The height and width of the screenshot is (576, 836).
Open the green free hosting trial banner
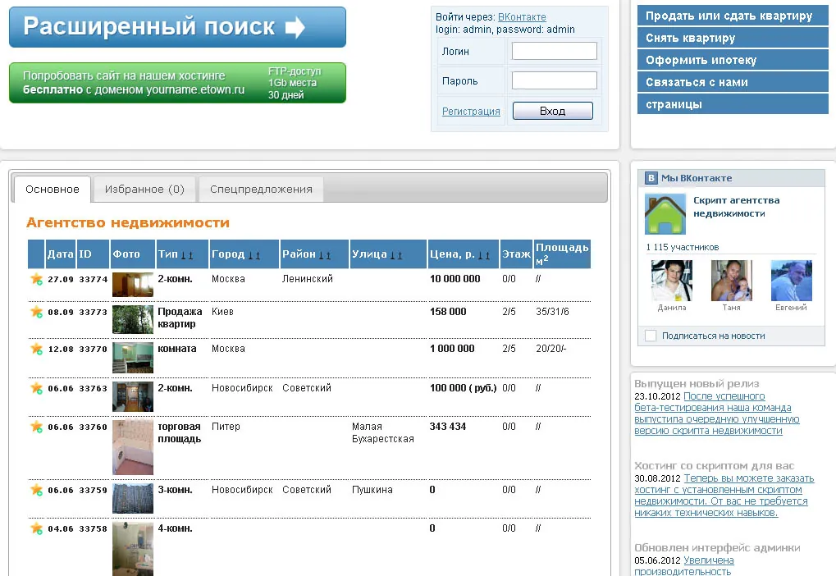point(177,83)
